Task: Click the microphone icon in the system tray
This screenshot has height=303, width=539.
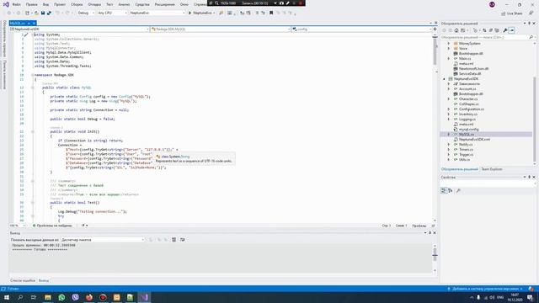Action: 478,297
